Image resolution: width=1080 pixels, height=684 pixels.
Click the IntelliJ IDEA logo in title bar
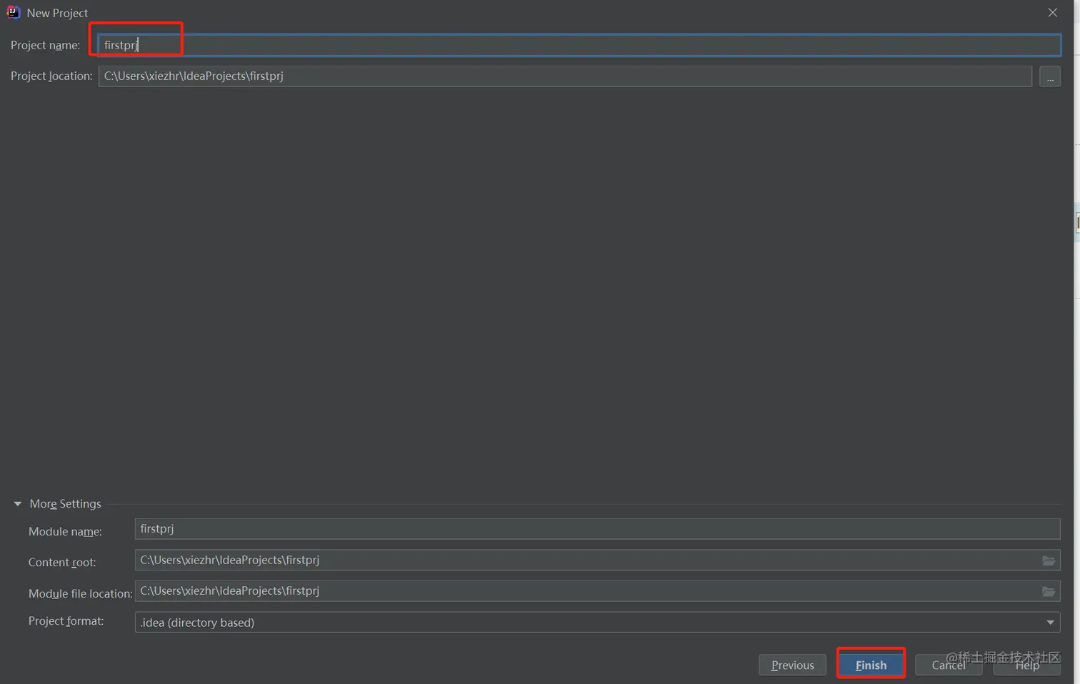13,12
